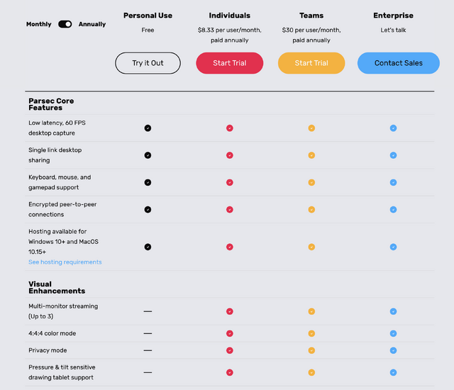The width and height of the screenshot is (454, 390).
Task: Toggle the Monthly/Annually billing switch
Action: [x=65, y=24]
